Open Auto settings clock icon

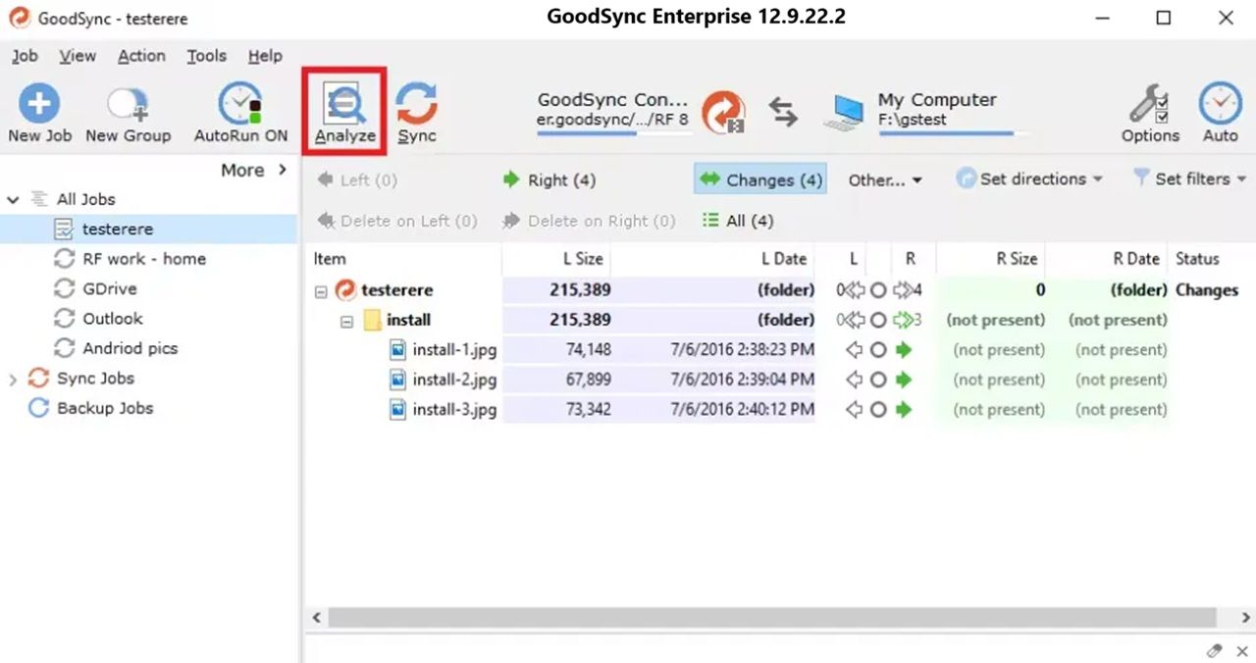1220,104
